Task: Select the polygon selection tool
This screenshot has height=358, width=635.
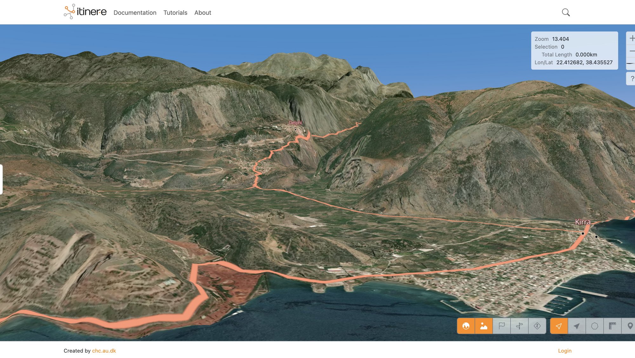Action: pos(595,326)
